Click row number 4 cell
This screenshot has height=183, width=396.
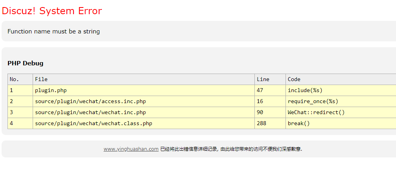tap(20, 123)
